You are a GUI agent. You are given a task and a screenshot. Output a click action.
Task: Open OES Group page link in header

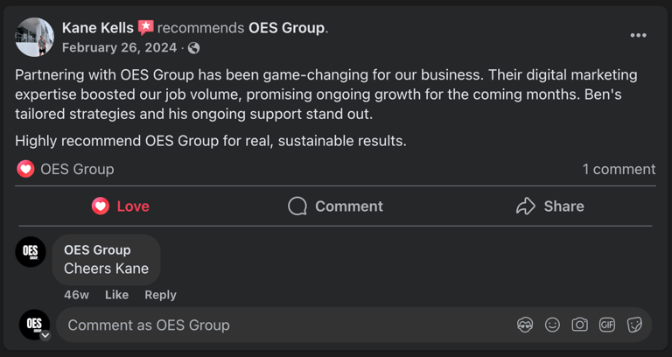286,28
